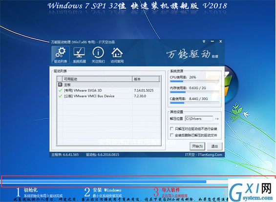Toggle the VMware VMCI Bus Device checkmark
Image resolution: width=276 pixels, height=202 pixels.
pos(60,96)
